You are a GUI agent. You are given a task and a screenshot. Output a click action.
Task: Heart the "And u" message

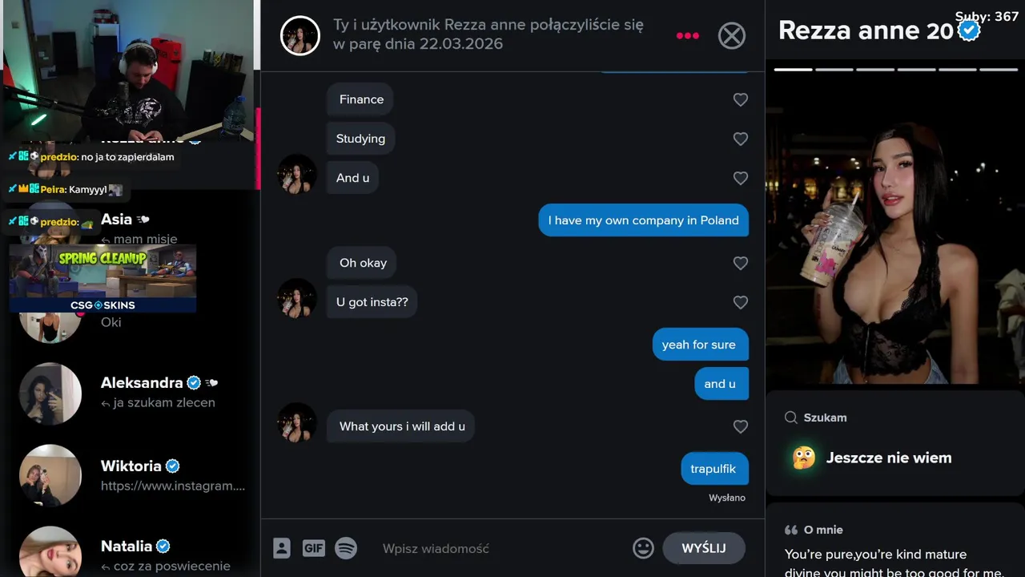point(741,178)
